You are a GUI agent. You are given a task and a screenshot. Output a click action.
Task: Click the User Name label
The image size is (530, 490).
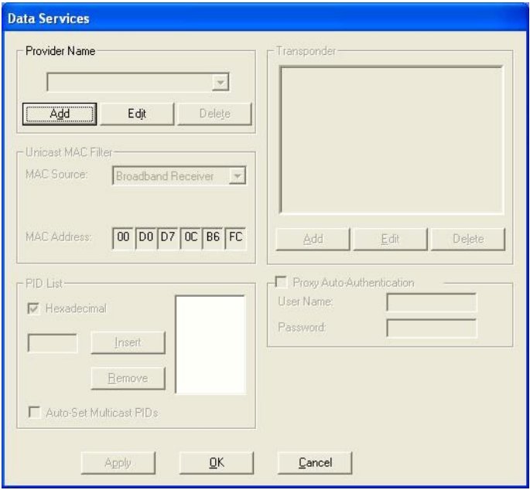[305, 301]
